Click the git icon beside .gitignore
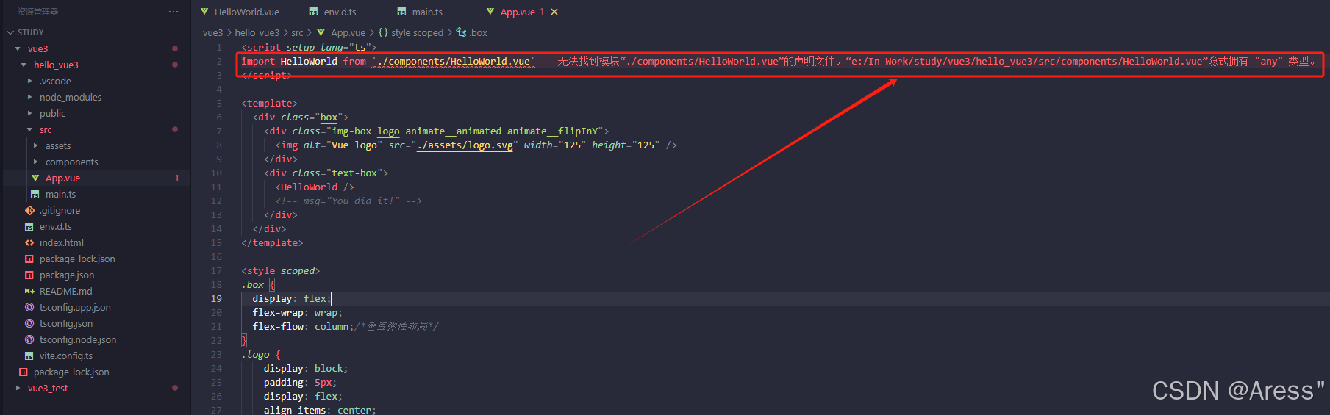This screenshot has width=1330, height=415. [29, 210]
